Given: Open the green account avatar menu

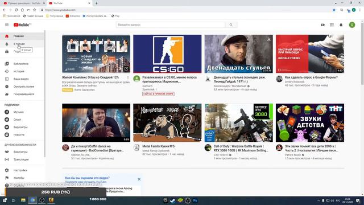Looking at the screenshot, I should pos(352,25).
